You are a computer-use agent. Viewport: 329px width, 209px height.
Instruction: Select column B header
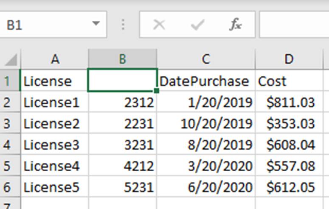point(122,59)
